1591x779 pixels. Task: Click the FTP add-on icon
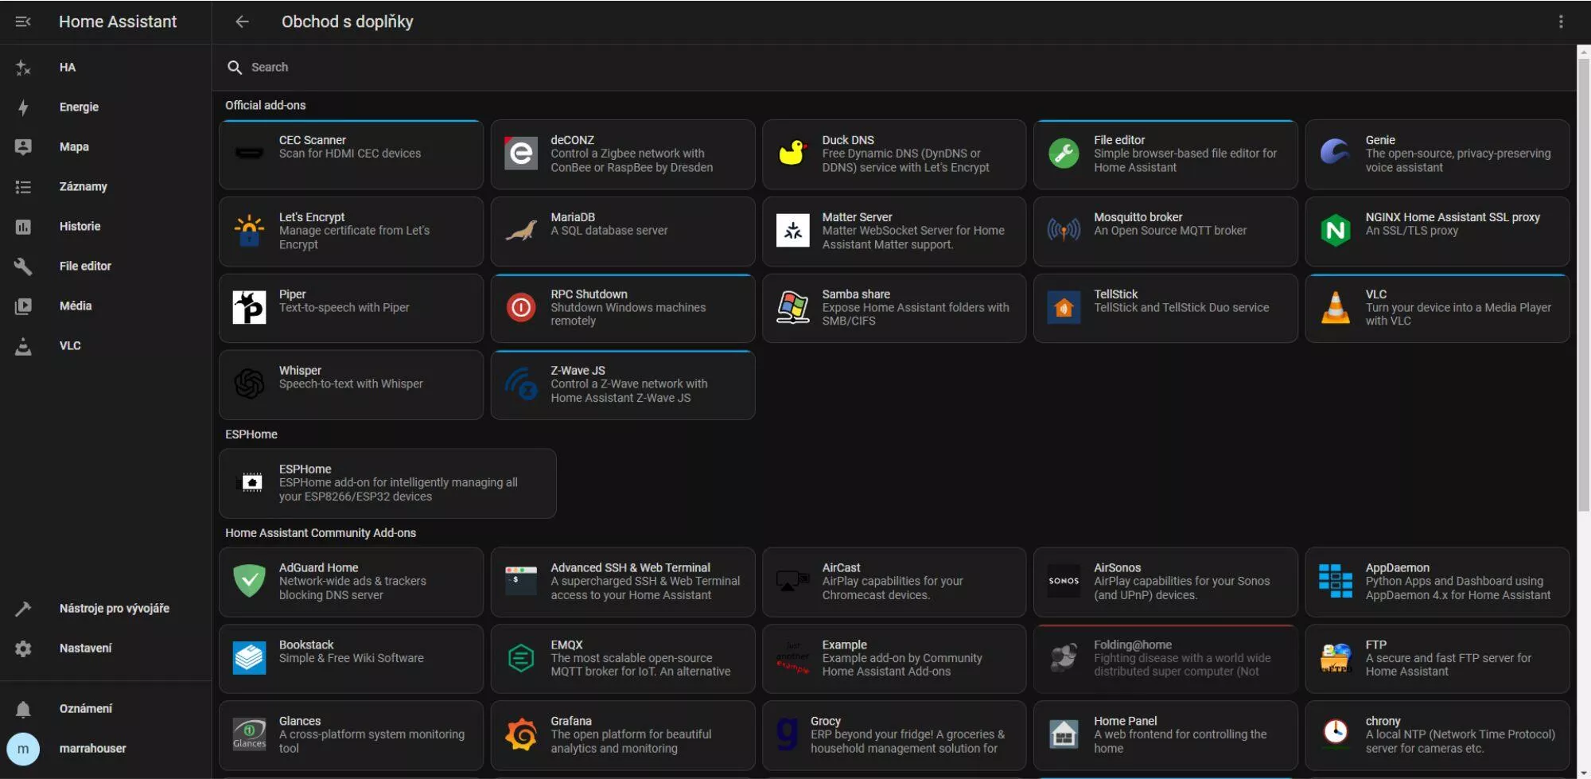coord(1336,658)
